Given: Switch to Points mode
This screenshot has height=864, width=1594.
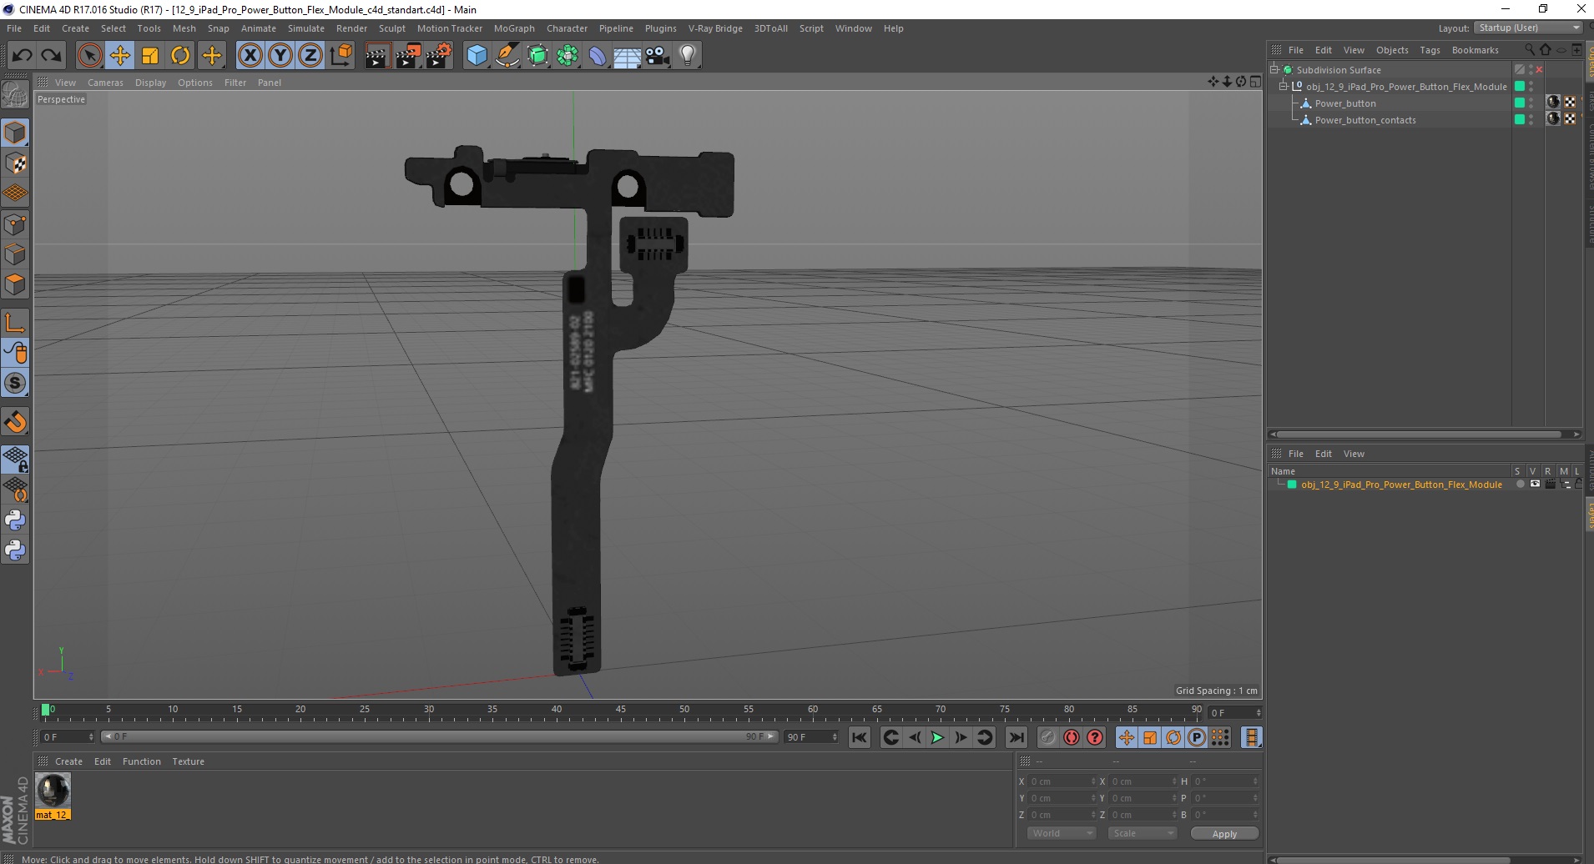Looking at the screenshot, I should coord(15,224).
